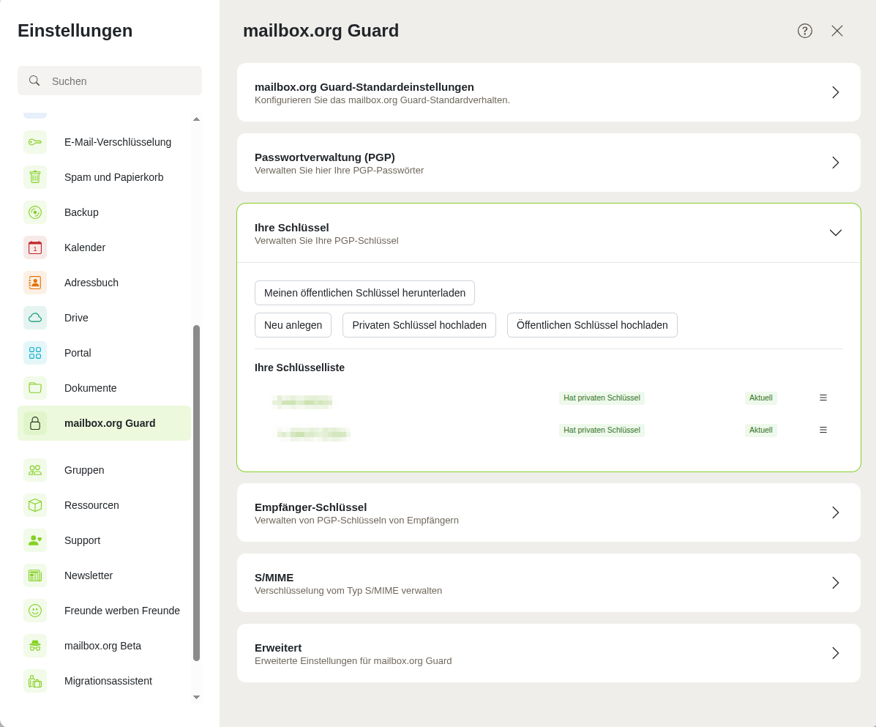Viewport: 876px width, 727px height.
Task: Expand the S/MIME section
Action: (549, 584)
